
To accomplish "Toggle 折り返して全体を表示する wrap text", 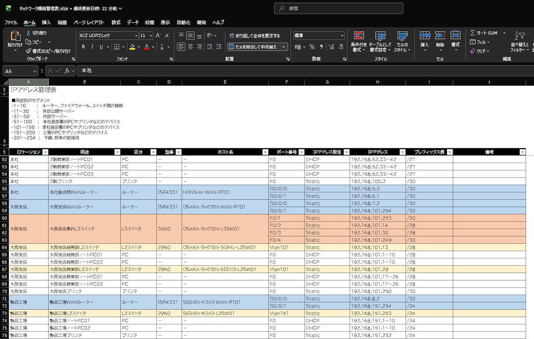I will (254, 36).
